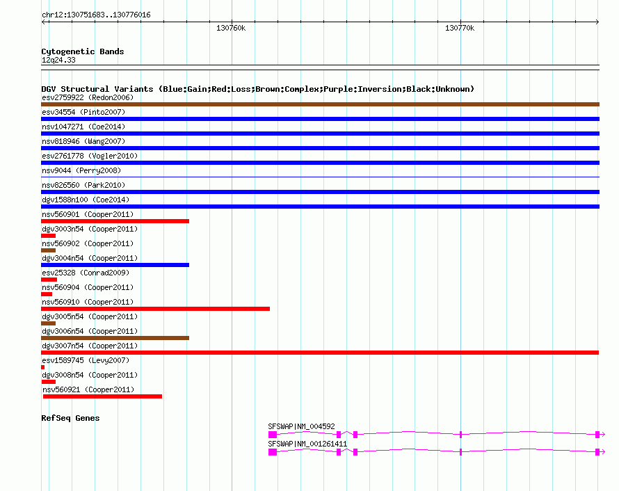Click the 130770k ruler mark
619x491 pixels.
click(x=460, y=28)
